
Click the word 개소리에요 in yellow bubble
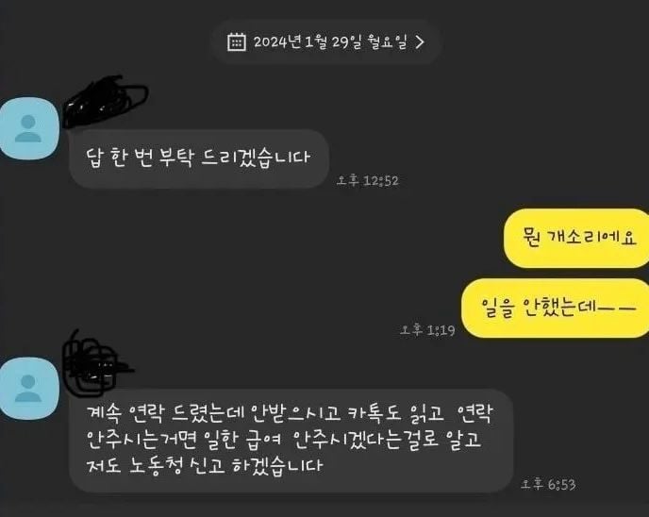coord(591,238)
